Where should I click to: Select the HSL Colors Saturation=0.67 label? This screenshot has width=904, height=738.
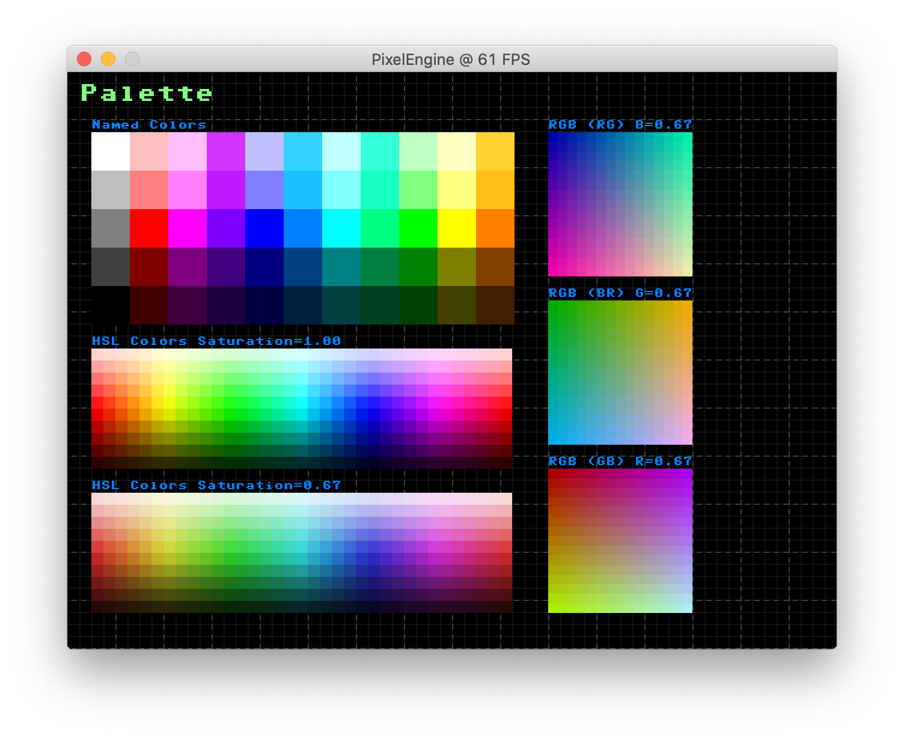tap(215, 484)
